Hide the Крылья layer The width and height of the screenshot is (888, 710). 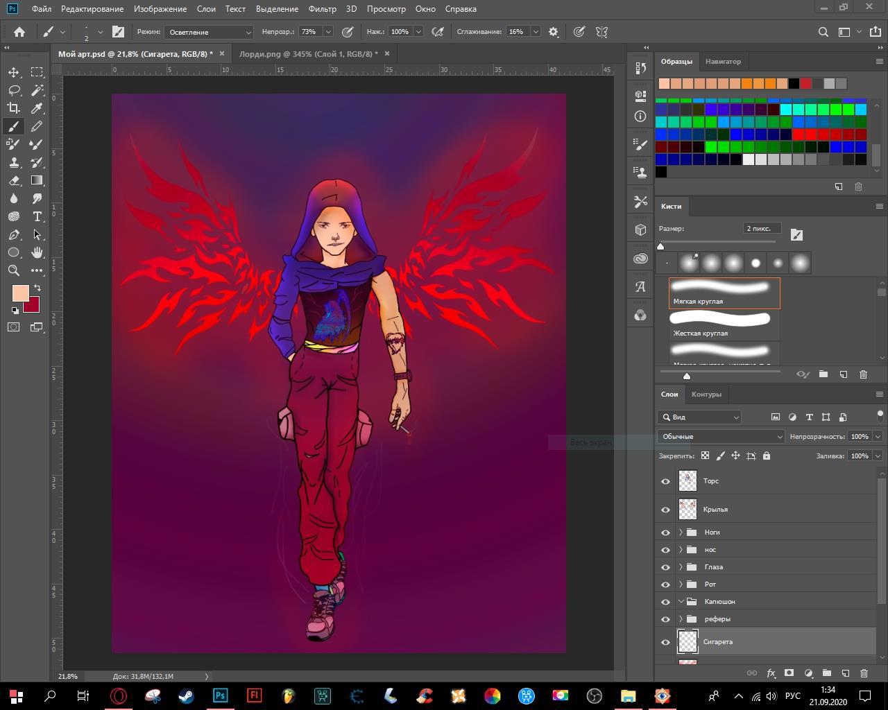coord(665,510)
